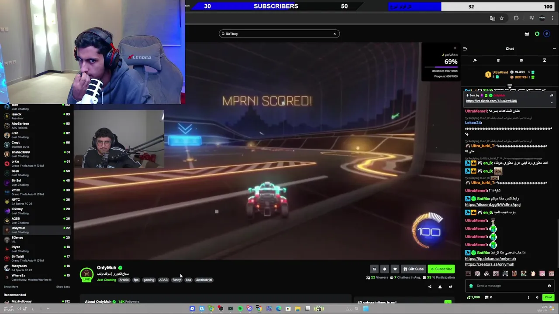Click the Send a message field

[509, 286]
